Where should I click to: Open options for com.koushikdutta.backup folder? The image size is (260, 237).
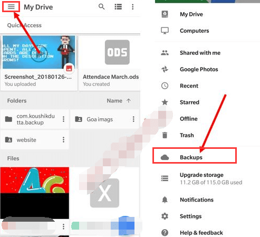63,119
